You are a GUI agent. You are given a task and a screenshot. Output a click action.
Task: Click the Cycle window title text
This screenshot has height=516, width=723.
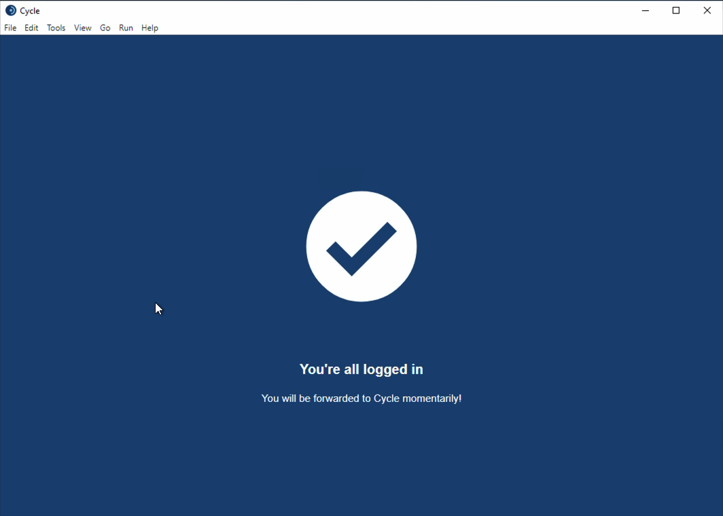[29, 10]
